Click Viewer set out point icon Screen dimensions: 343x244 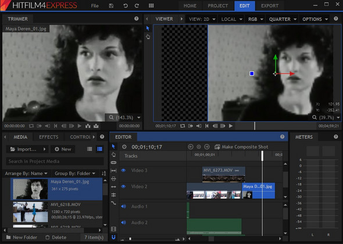[x=199, y=125]
